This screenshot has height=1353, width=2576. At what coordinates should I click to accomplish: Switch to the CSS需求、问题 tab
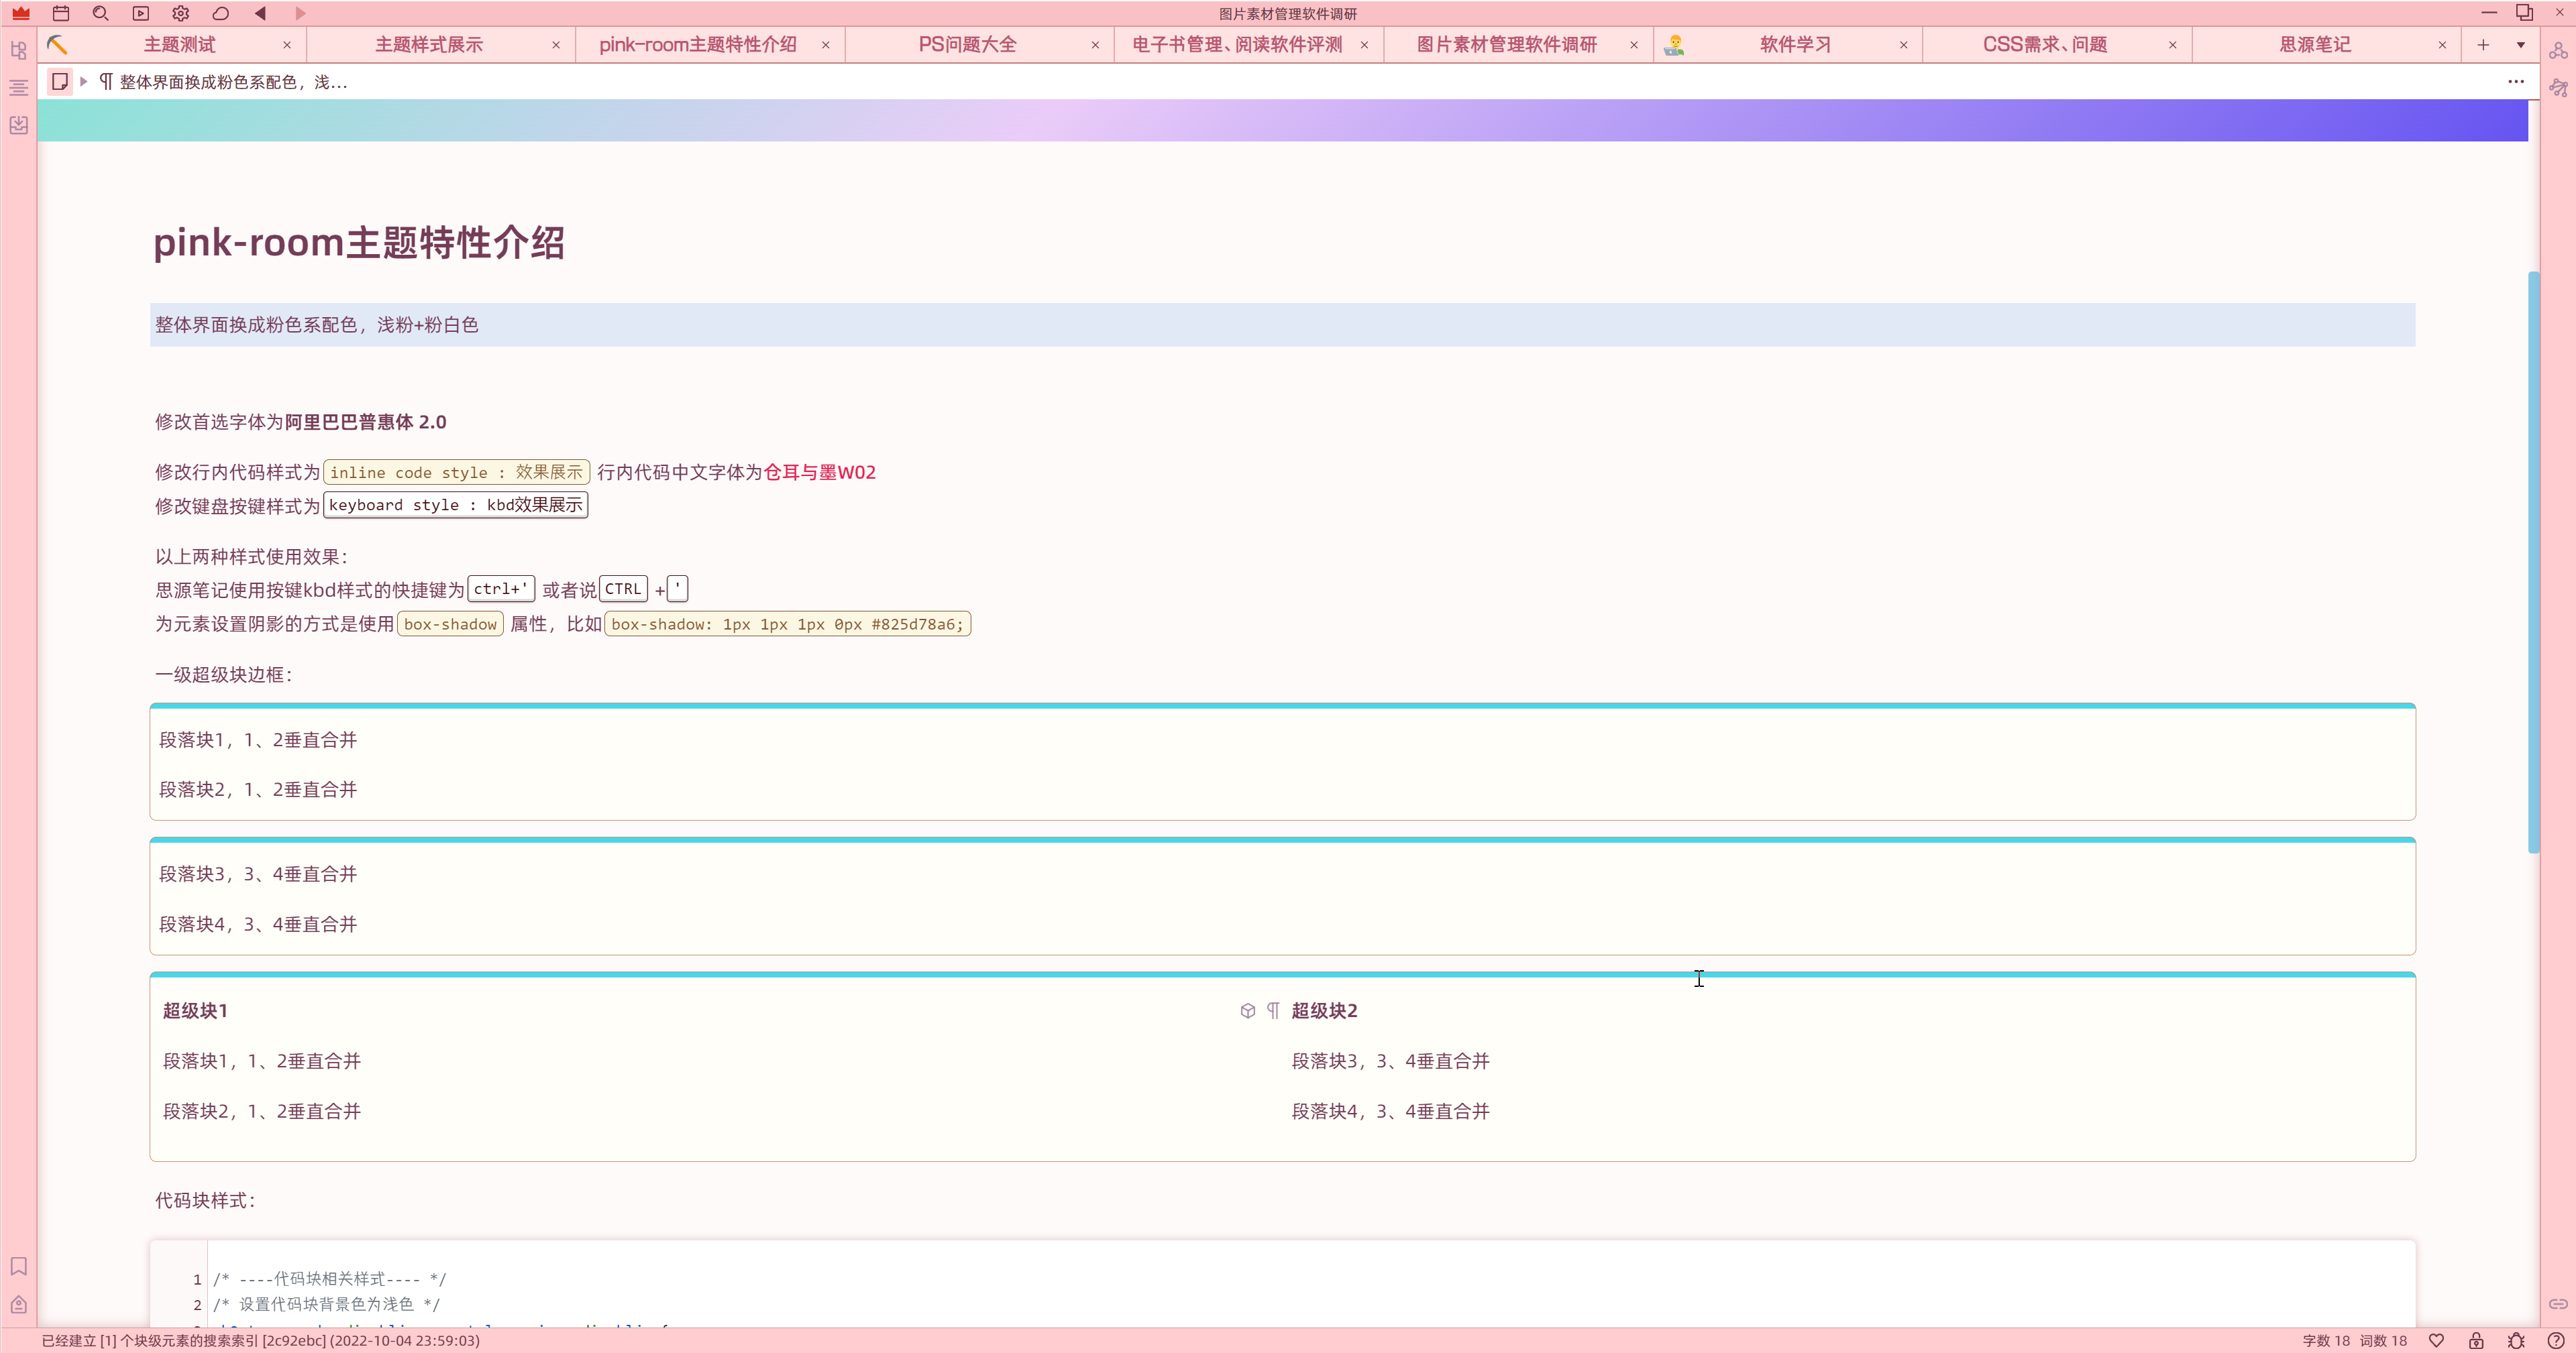[x=2044, y=45]
